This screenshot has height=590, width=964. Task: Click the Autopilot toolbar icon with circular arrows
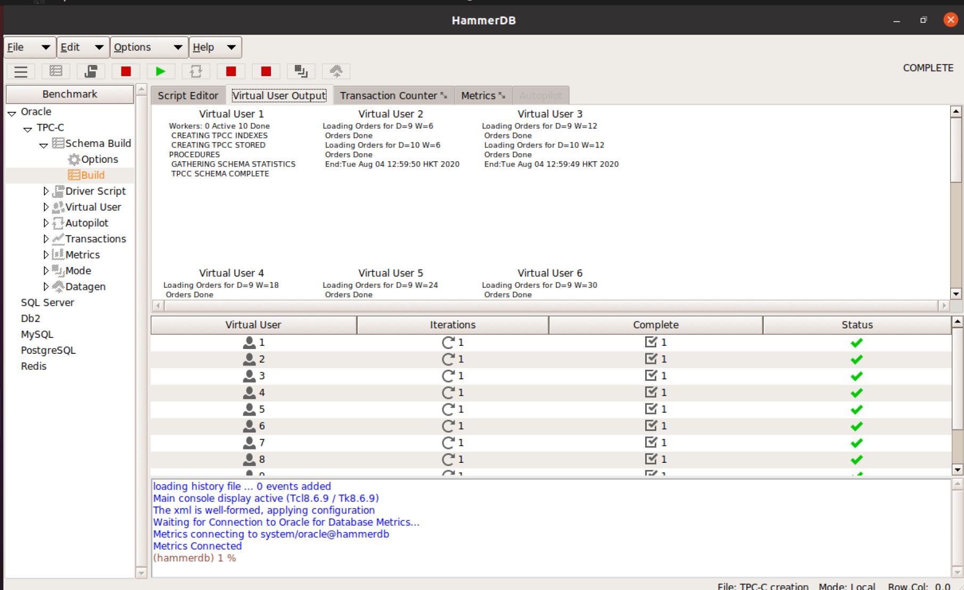pyautogui.click(x=196, y=71)
